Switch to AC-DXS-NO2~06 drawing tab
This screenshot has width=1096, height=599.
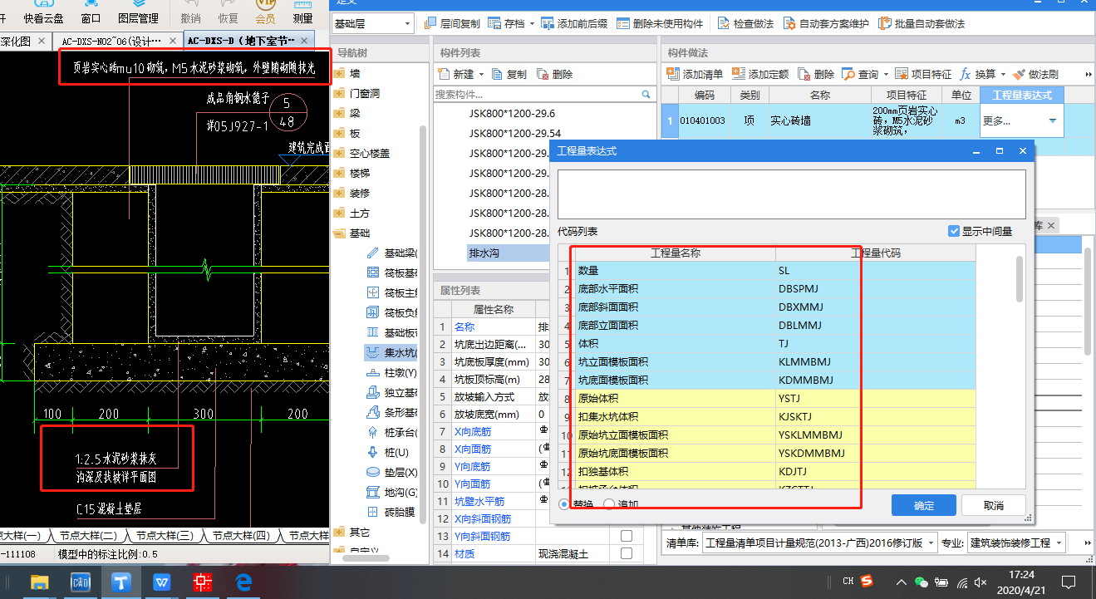click(115, 41)
